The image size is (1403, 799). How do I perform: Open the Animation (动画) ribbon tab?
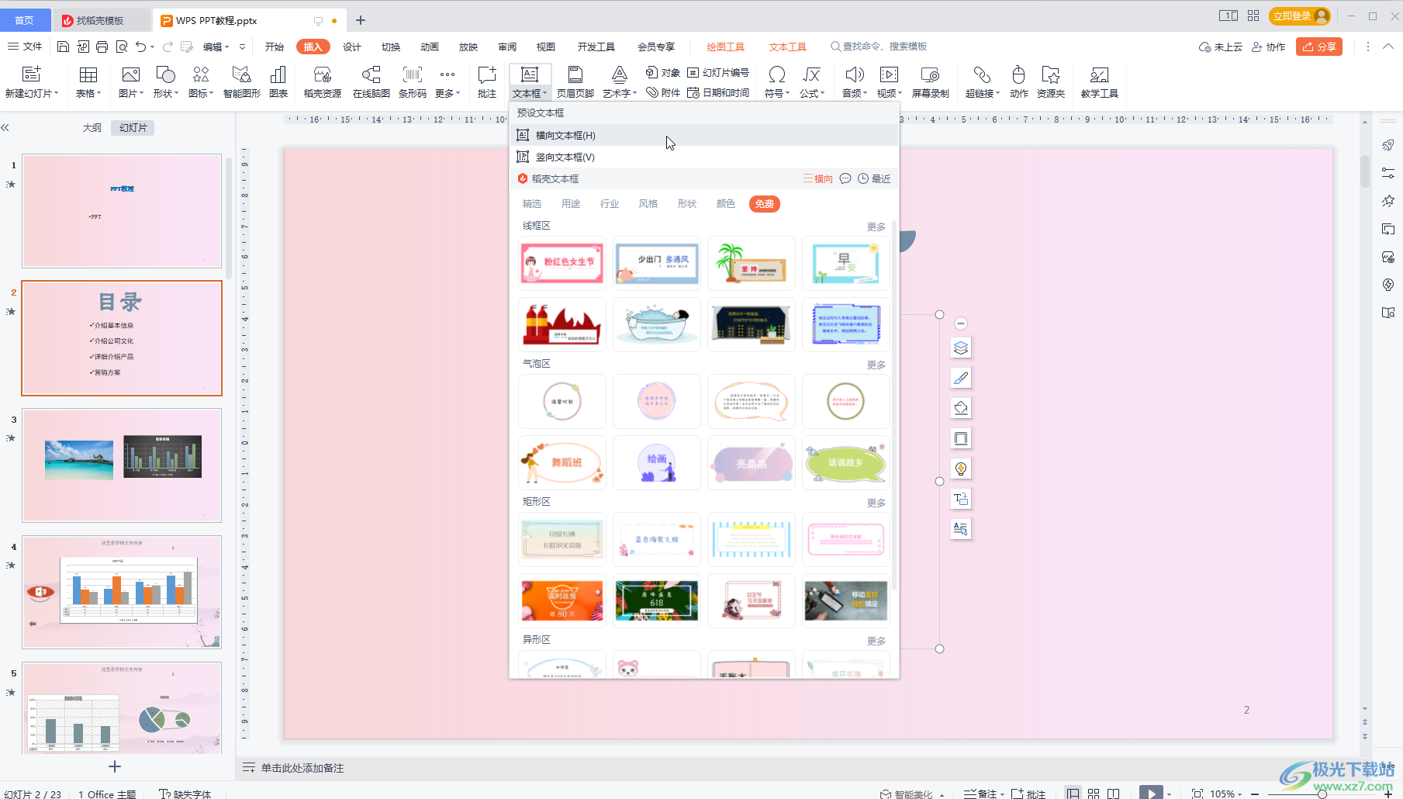point(429,47)
